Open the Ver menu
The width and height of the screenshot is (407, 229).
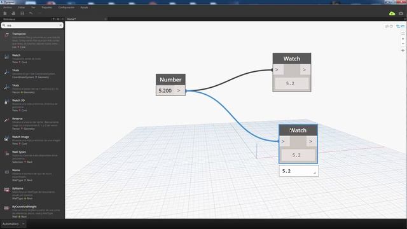(33, 8)
